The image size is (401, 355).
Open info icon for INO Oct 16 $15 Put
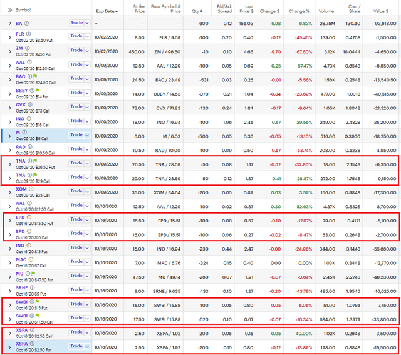pos(29,246)
